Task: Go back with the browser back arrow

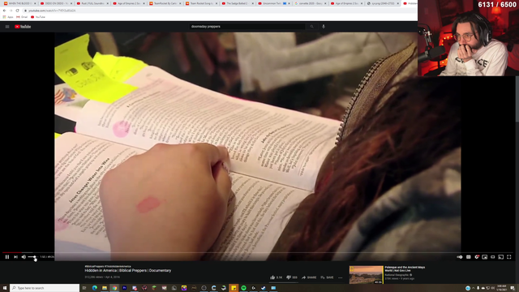Action: pyautogui.click(x=4, y=11)
